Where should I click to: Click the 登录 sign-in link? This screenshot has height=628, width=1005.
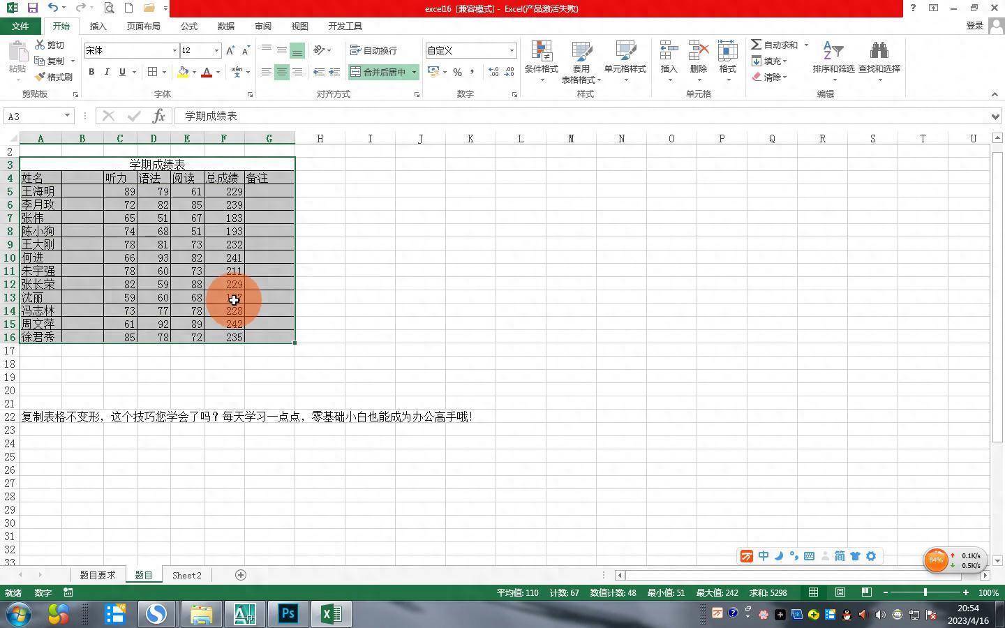(x=974, y=26)
